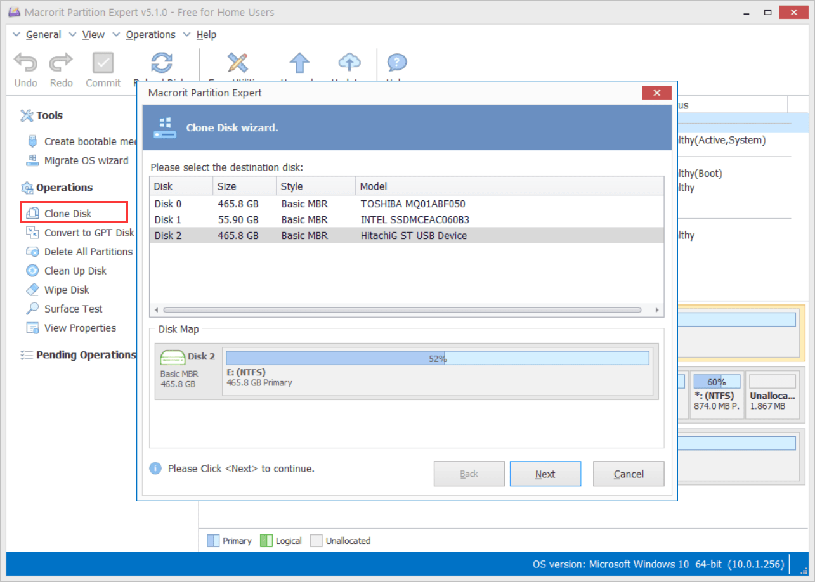This screenshot has height=582, width=815.
Task: Click the Reload Disk refresh icon
Action: click(x=162, y=63)
